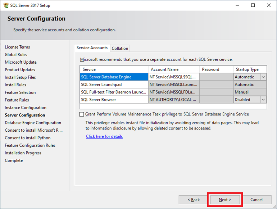Click the Startup Type column header
Viewport: 277px width, 209px height.
pyautogui.click(x=250, y=69)
